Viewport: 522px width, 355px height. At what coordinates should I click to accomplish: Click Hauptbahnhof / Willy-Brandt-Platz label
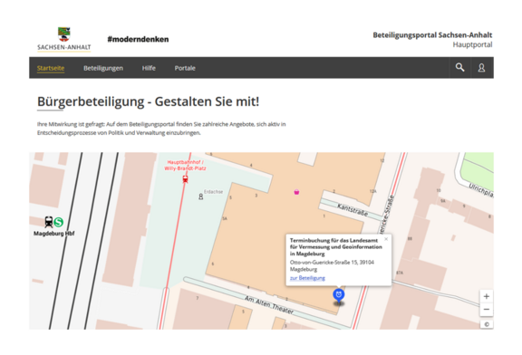pyautogui.click(x=185, y=166)
